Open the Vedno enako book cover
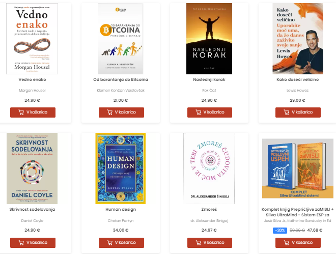The image size is (336, 254). pyautogui.click(x=32, y=39)
